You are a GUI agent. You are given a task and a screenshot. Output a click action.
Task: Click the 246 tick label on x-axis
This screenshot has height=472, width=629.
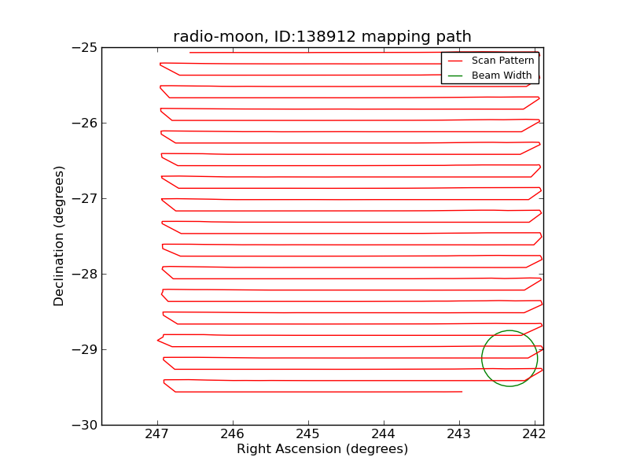click(x=233, y=435)
